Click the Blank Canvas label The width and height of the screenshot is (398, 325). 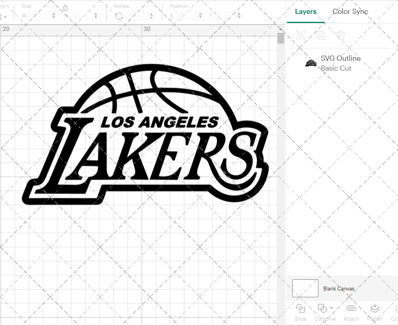(x=339, y=288)
